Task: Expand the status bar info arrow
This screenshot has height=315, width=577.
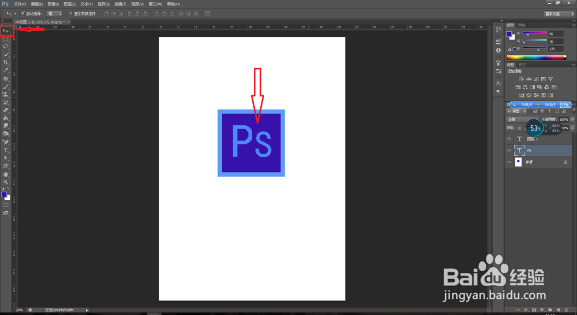Action: point(87,310)
